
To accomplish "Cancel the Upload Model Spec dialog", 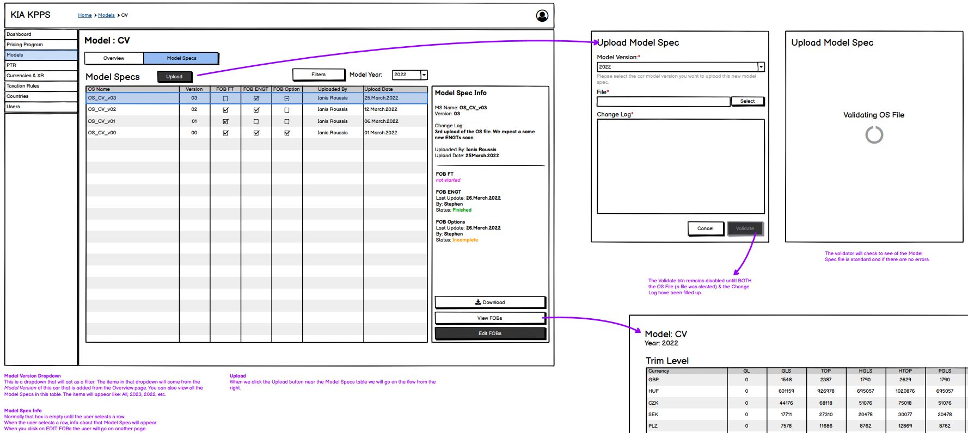I will pyautogui.click(x=706, y=228).
